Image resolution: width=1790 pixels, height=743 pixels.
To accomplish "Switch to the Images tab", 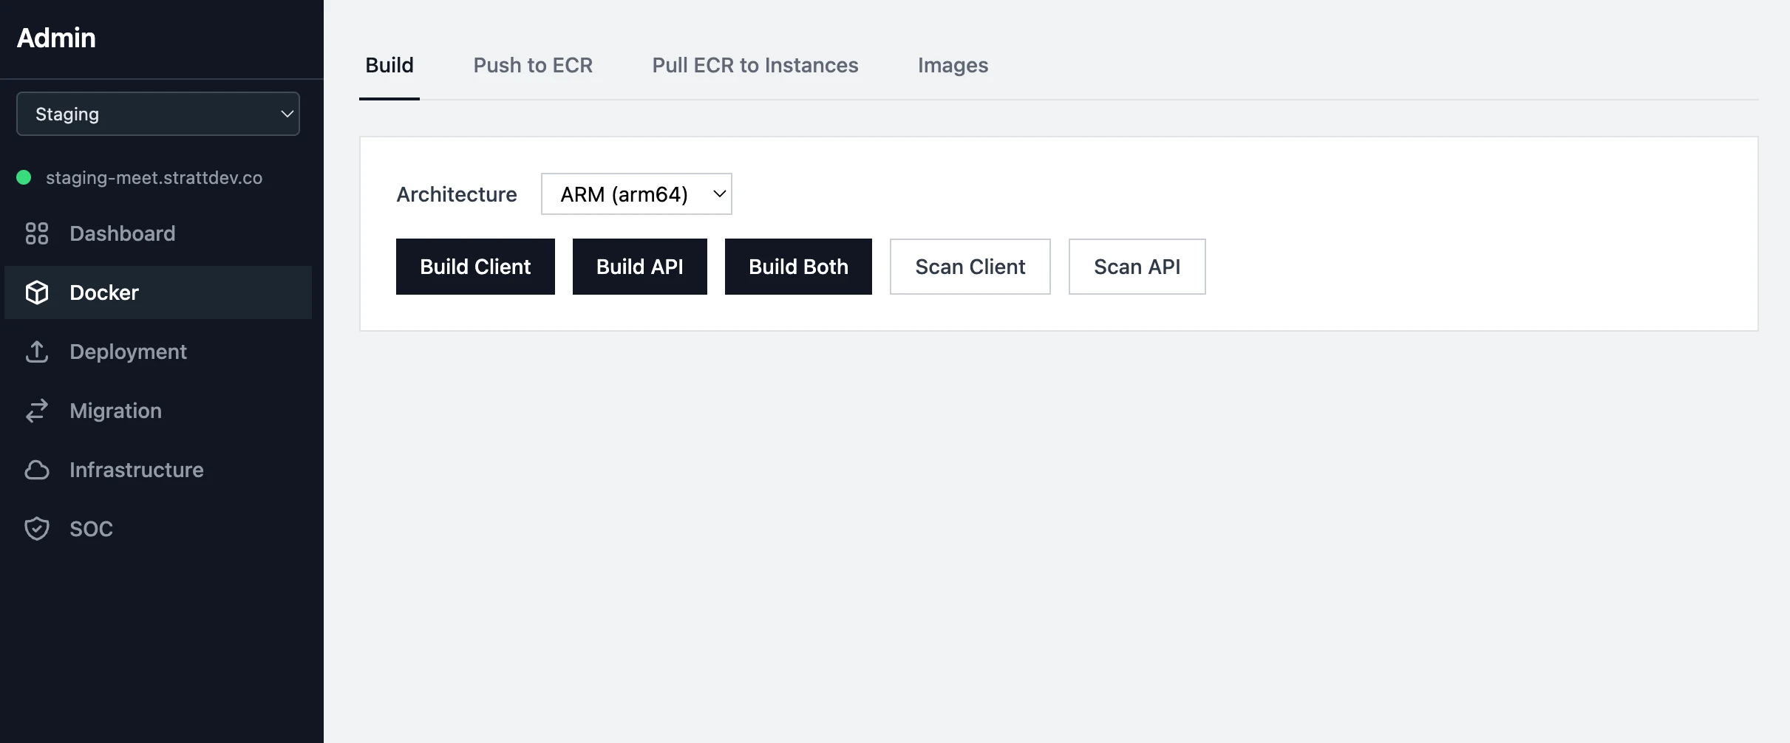I will (952, 65).
